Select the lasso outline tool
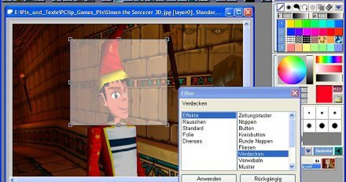The image size is (346, 182). click(x=305, y=7)
